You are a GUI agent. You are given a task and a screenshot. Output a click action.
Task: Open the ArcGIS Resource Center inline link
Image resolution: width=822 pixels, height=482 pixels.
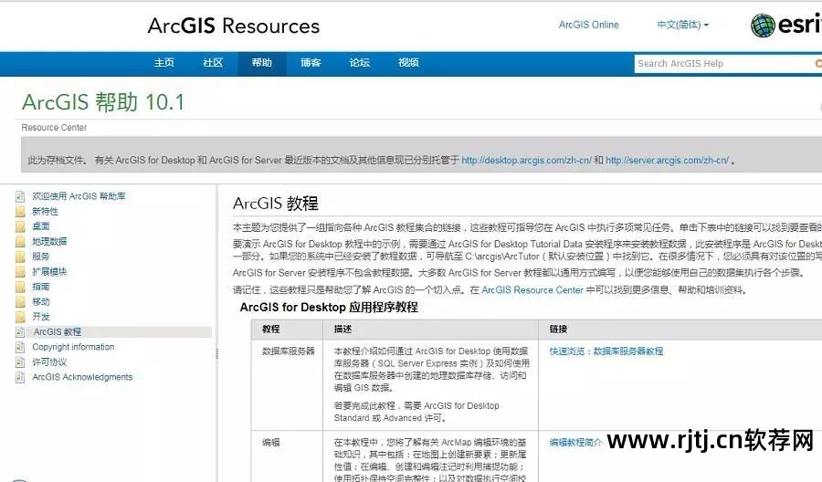tap(532, 289)
